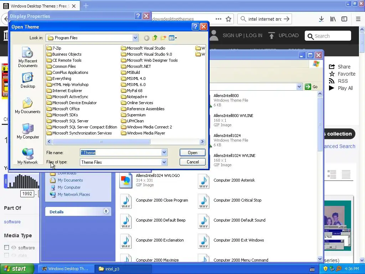Open the View menu icon in Open Theme
Viewport: 365px width, 274px height.
(x=173, y=38)
